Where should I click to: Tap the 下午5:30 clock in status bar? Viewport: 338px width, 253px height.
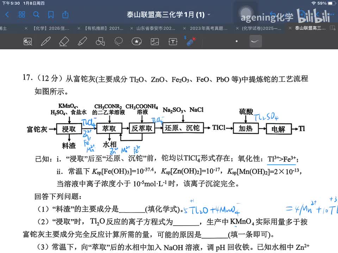coord(11,3)
